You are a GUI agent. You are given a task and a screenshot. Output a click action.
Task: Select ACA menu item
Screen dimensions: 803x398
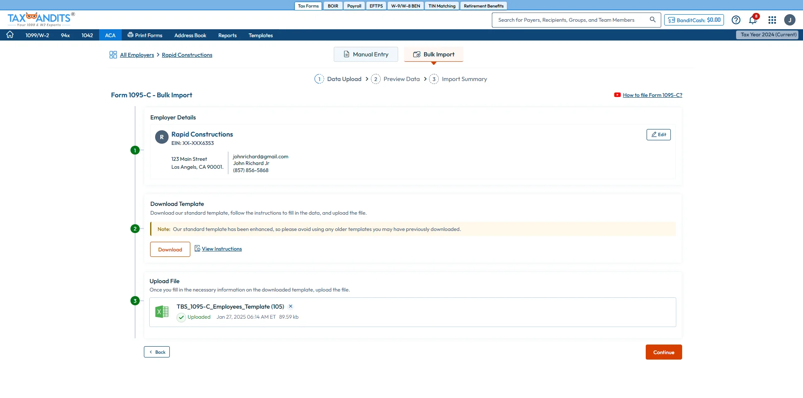[110, 35]
